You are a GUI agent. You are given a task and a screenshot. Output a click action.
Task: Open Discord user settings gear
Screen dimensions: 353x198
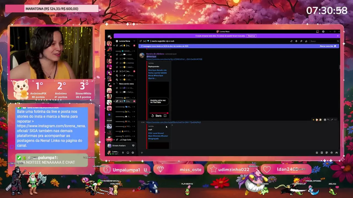pos(133,153)
